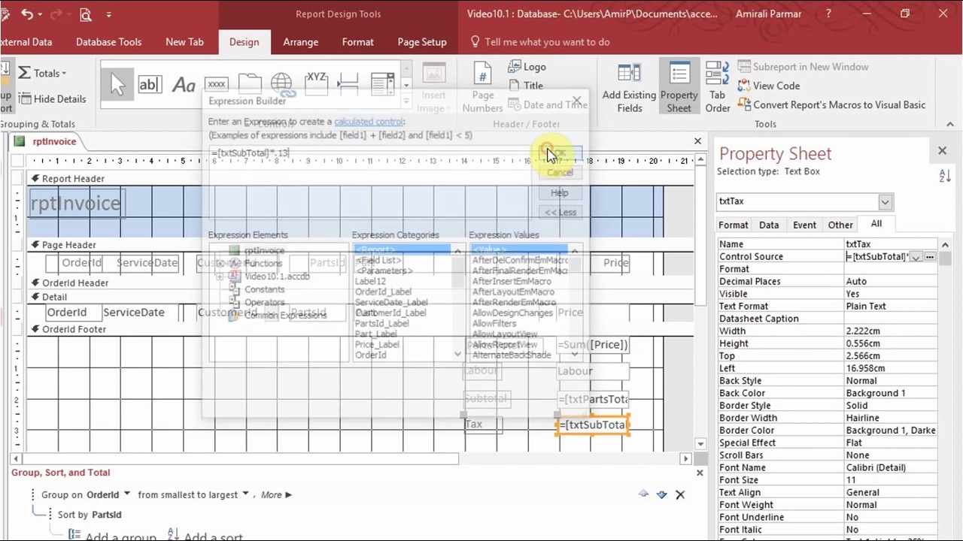Select the Format tab in Property Sheet
Image resolution: width=963 pixels, height=541 pixels.
point(734,225)
